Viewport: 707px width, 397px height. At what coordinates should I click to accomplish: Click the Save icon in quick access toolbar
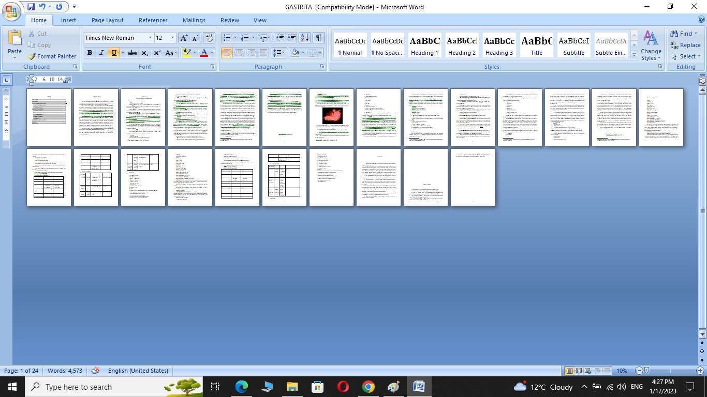tap(31, 7)
